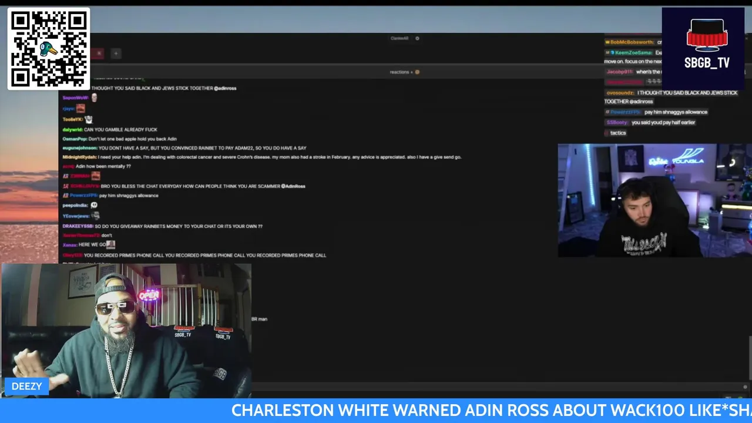
Task: Click the emote after SaponWoW's name
Action: click(93, 98)
